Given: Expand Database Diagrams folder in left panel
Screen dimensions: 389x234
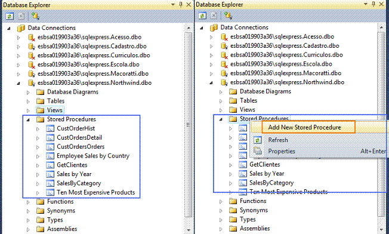Looking at the screenshot, I should 28,93.
